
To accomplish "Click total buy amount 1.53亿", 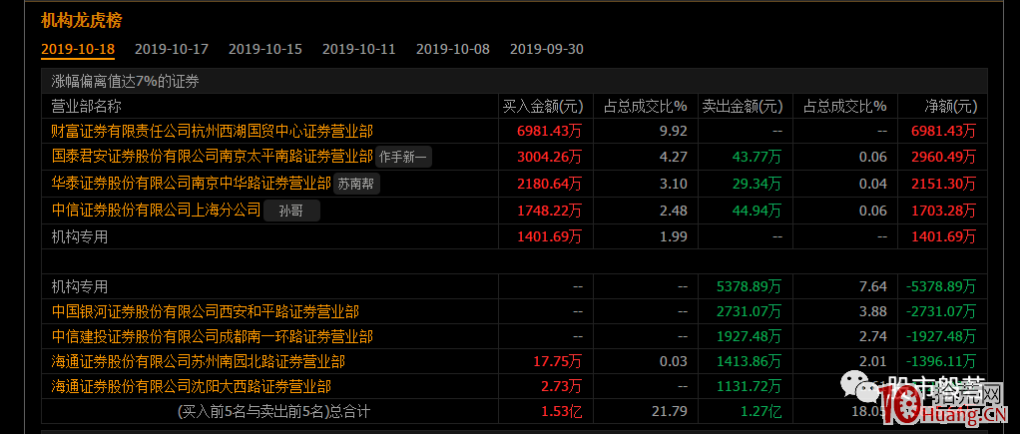I will [x=563, y=411].
